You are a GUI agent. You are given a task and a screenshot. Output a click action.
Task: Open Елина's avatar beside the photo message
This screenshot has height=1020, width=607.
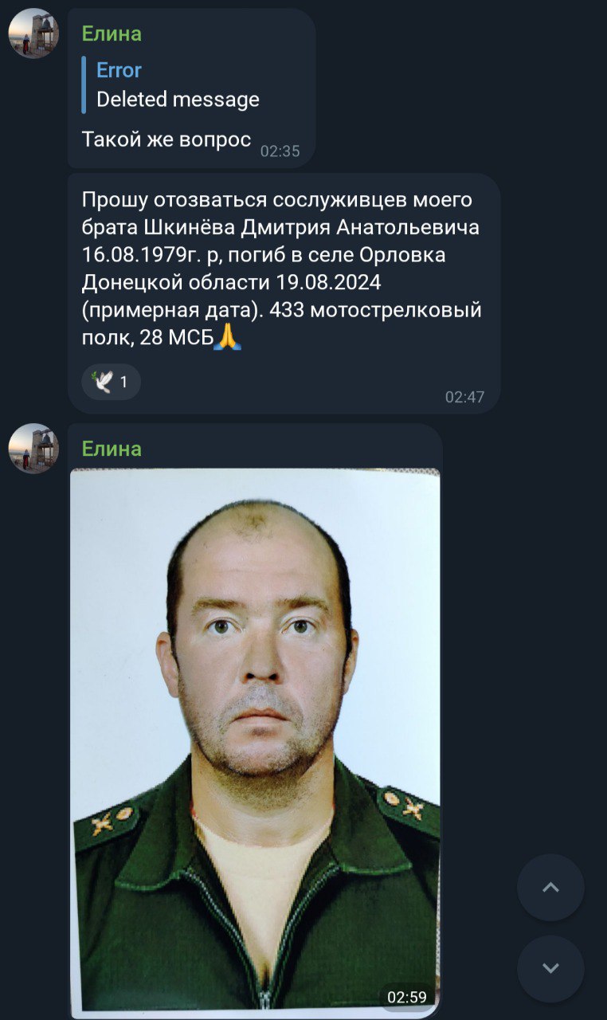click(33, 449)
